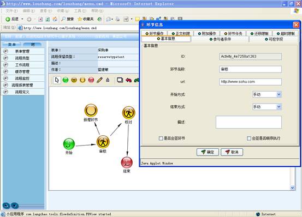Switch to the 环节操作 tab
This screenshot has width=302, height=217.
click(x=154, y=33)
